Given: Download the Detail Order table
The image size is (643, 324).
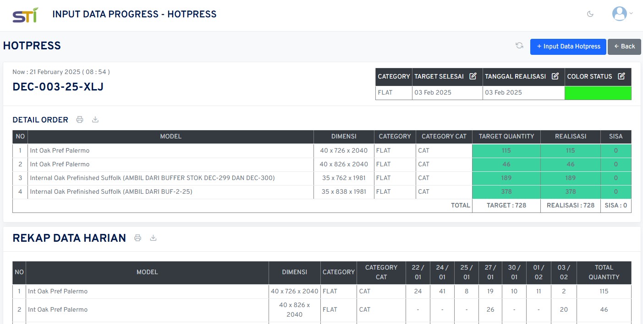Looking at the screenshot, I should click(x=95, y=120).
